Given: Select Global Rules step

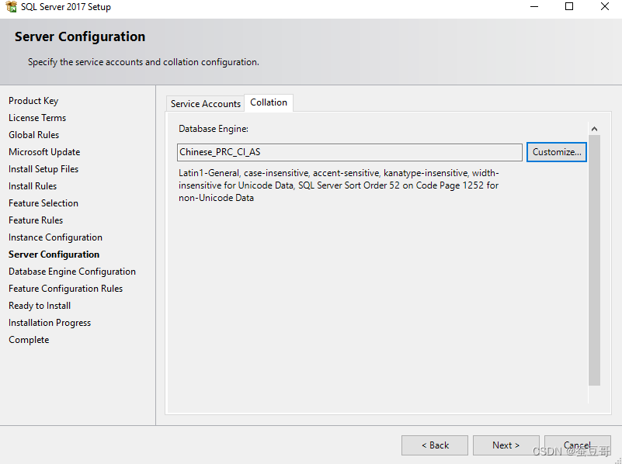Looking at the screenshot, I should (33, 135).
